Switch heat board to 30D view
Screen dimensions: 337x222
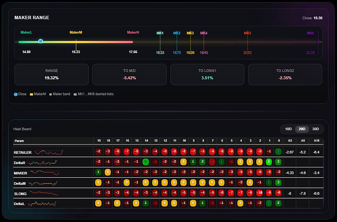tap(316, 129)
